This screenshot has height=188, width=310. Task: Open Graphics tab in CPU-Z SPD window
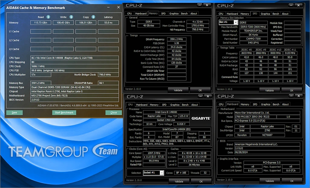click(265, 14)
